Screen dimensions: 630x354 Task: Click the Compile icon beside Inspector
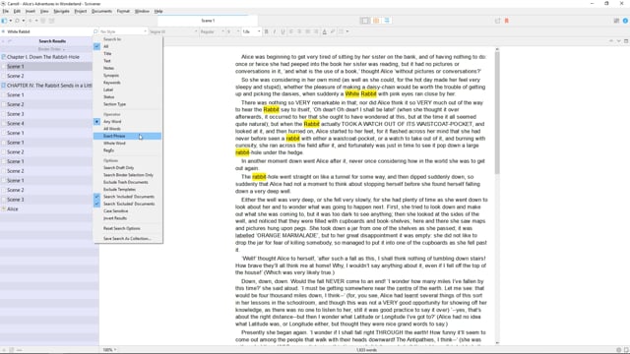(616, 21)
